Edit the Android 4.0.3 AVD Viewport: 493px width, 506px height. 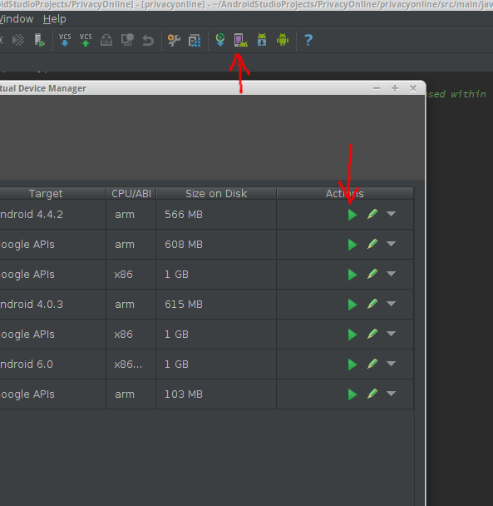coord(372,304)
